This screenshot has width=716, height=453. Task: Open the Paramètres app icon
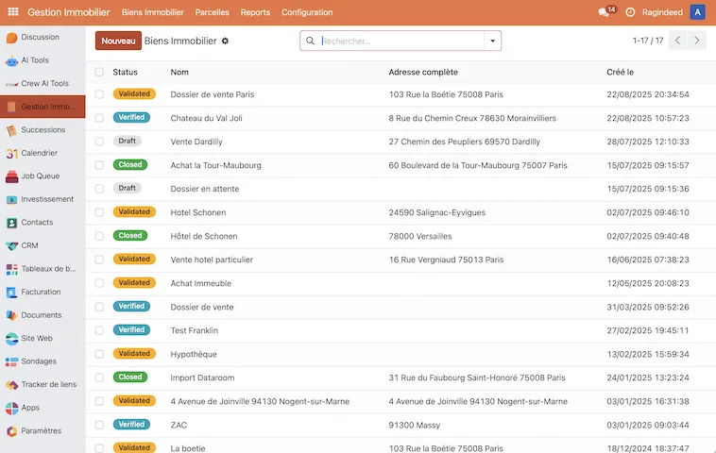pyautogui.click(x=12, y=431)
